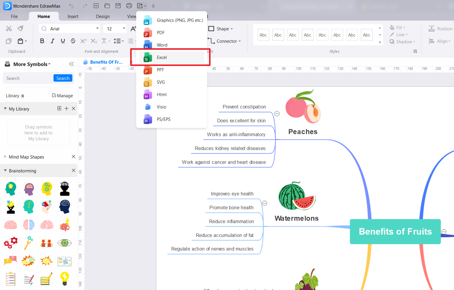Viewport: 454px width, 290px height.
Task: Export the diagram to Visio
Action: click(x=172, y=107)
